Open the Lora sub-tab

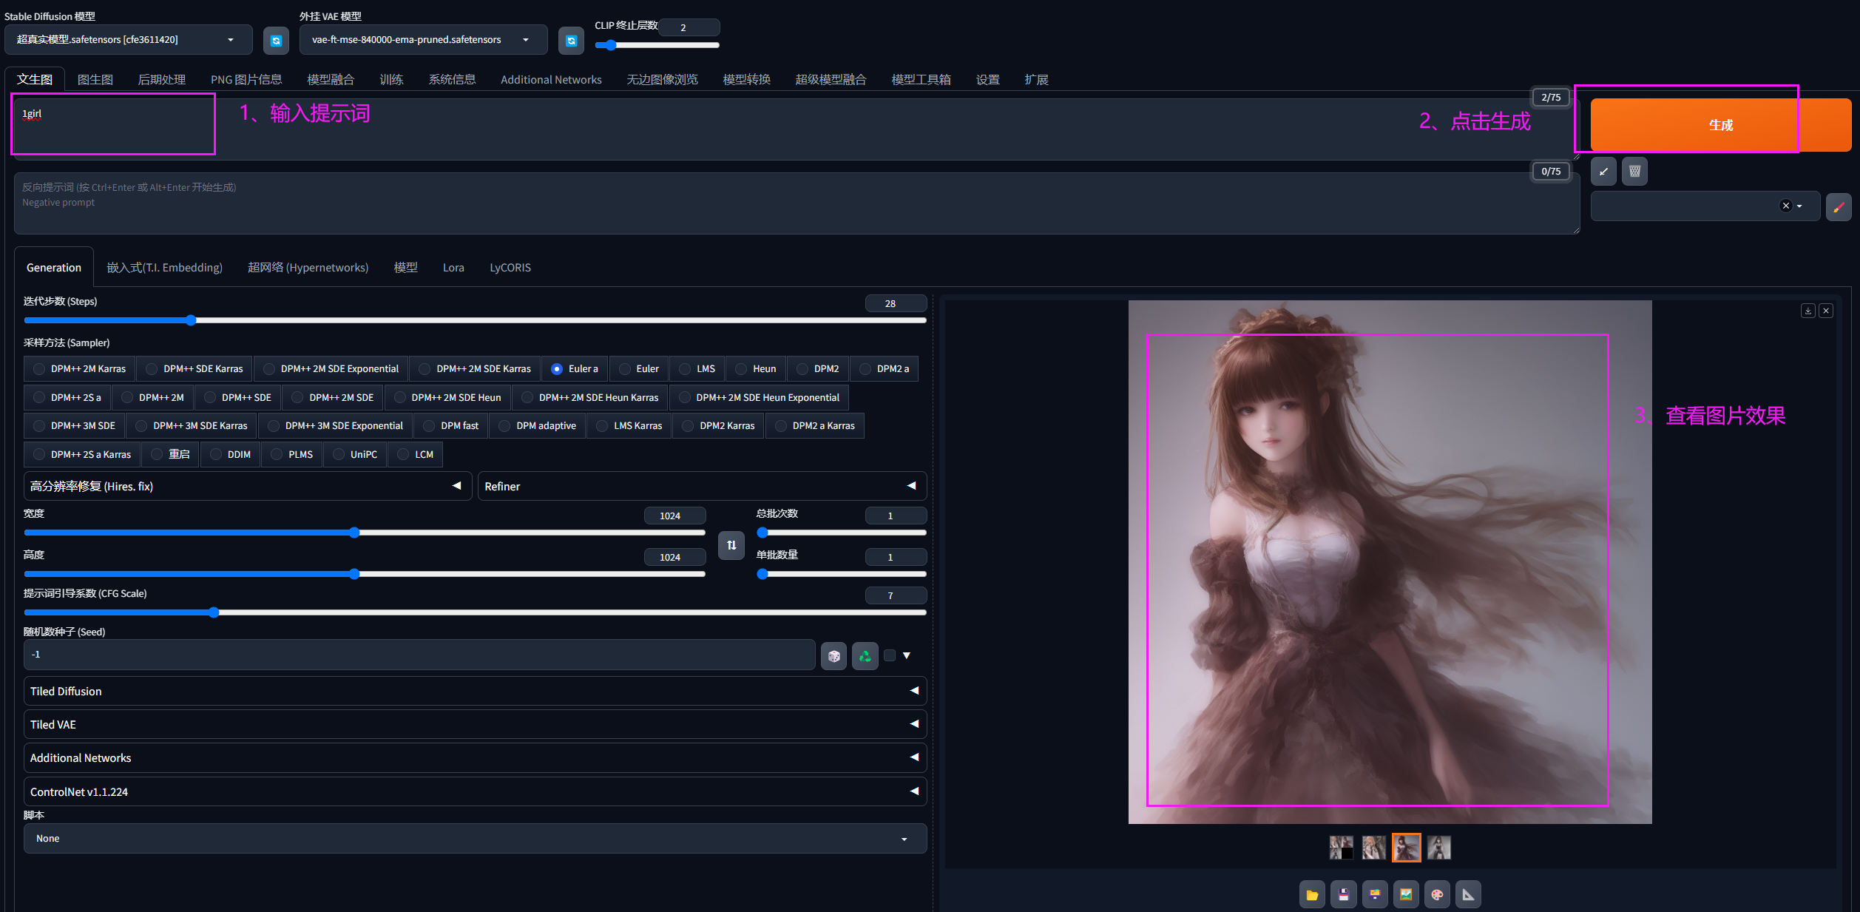click(x=453, y=268)
